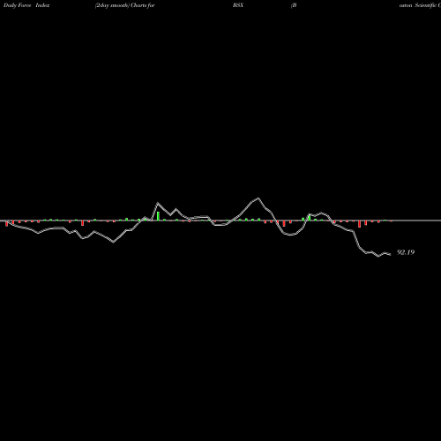Click the tallest green force index bar
This screenshot has width=441, height=441.
point(158,216)
